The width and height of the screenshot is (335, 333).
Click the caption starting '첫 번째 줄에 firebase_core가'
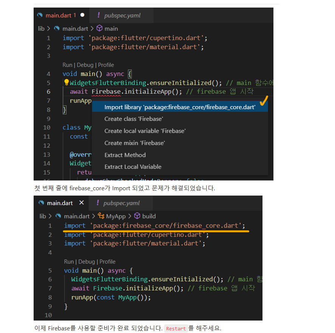click(125, 188)
